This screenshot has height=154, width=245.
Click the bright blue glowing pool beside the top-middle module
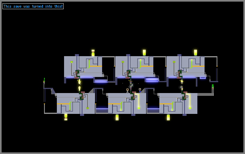[x=152, y=80]
